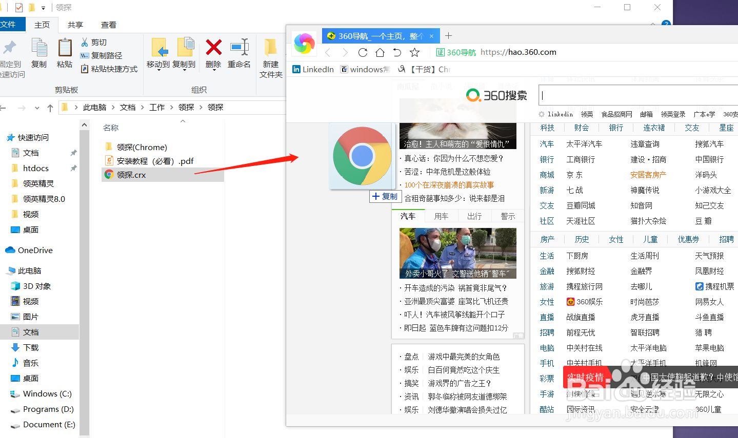Select the 警示 news tab
The height and width of the screenshot is (438, 738).
pos(508,216)
